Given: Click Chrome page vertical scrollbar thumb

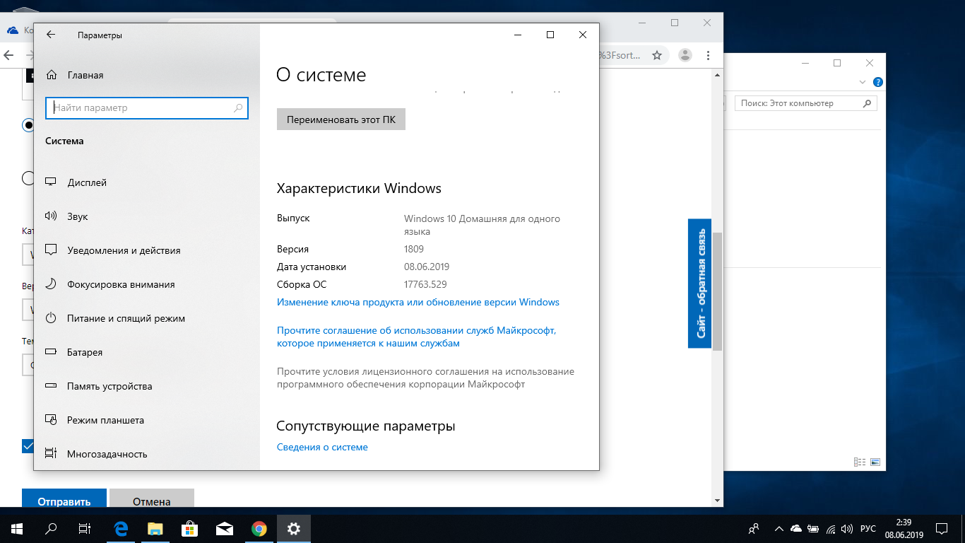Looking at the screenshot, I should tap(718, 291).
